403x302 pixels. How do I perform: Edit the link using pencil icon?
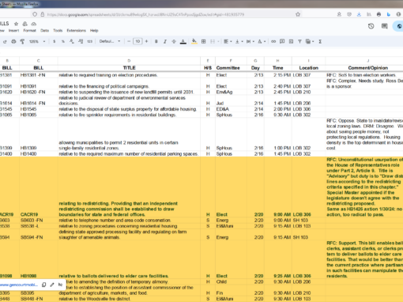coord(52,285)
